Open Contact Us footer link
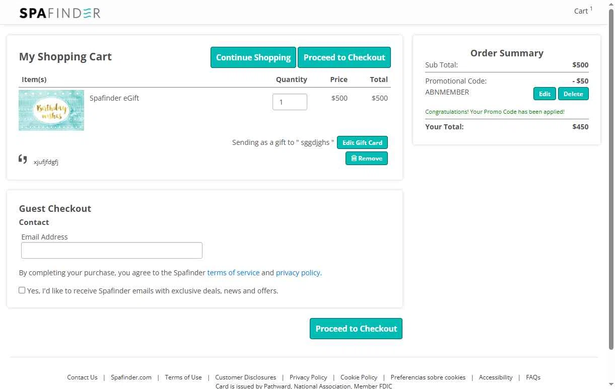 point(82,377)
